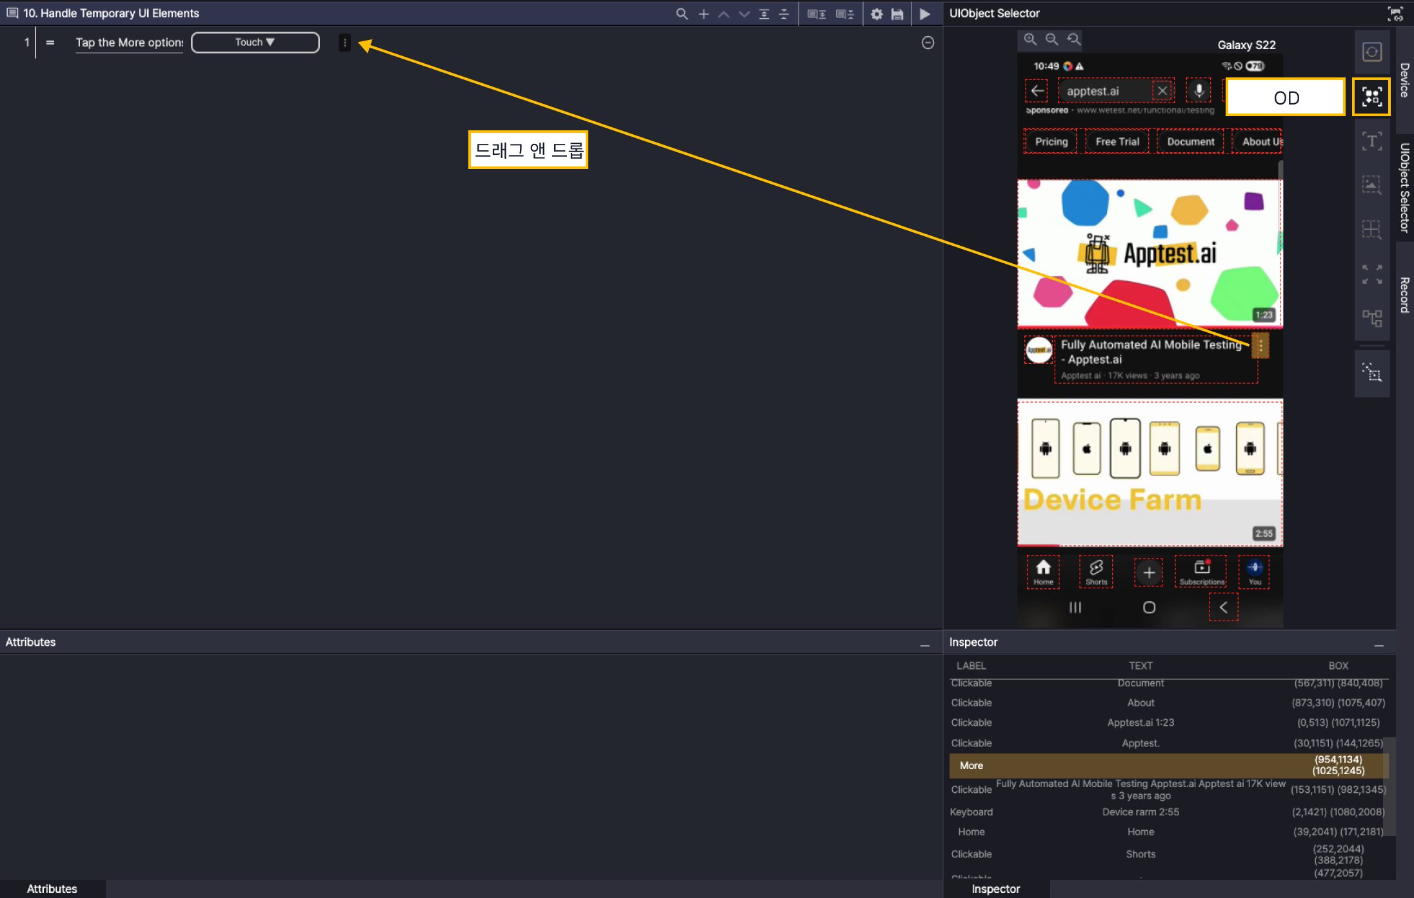1414x898 pixels.
Task: Click the OD object detection selector icon
Action: click(x=1371, y=97)
